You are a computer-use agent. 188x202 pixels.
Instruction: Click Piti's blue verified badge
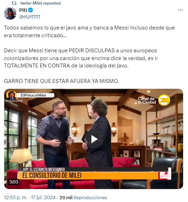pyautogui.click(x=31, y=10)
